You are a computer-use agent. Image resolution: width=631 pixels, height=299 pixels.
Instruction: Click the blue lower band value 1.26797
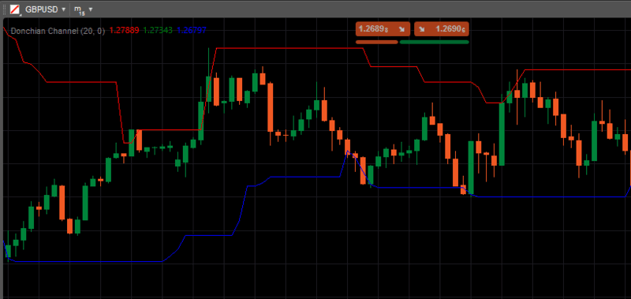coord(192,31)
